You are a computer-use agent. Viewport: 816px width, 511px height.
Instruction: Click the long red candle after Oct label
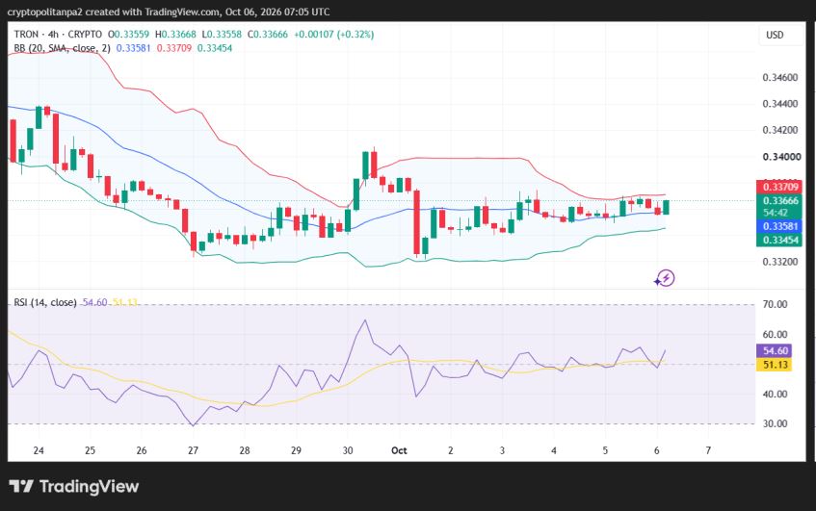[416, 222]
